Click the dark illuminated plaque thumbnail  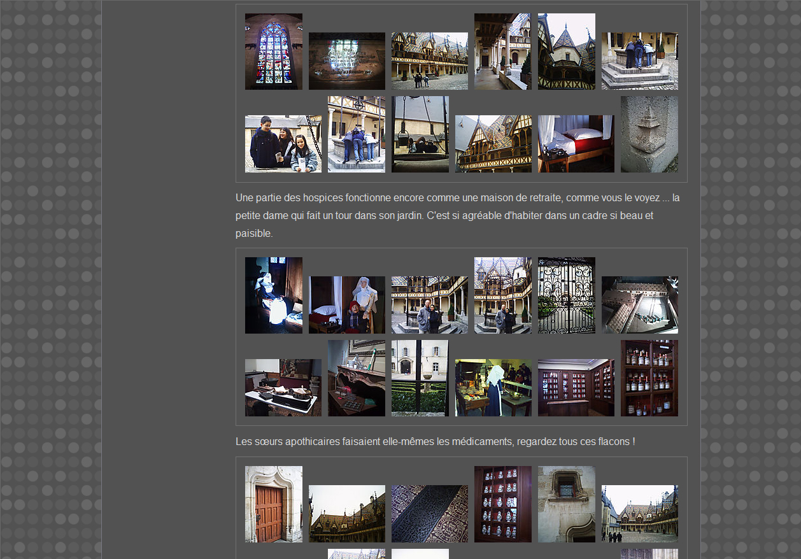click(346, 61)
